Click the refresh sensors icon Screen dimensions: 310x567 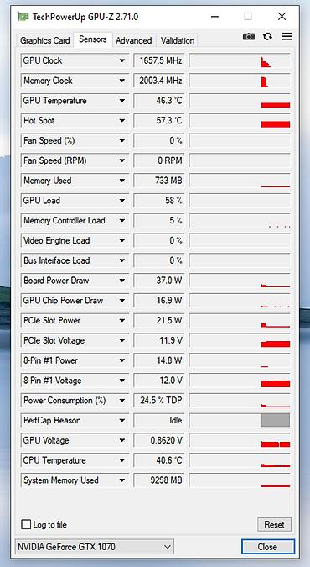coord(267,36)
